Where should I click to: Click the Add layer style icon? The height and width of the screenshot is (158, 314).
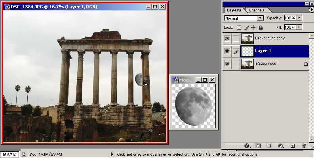246,146
